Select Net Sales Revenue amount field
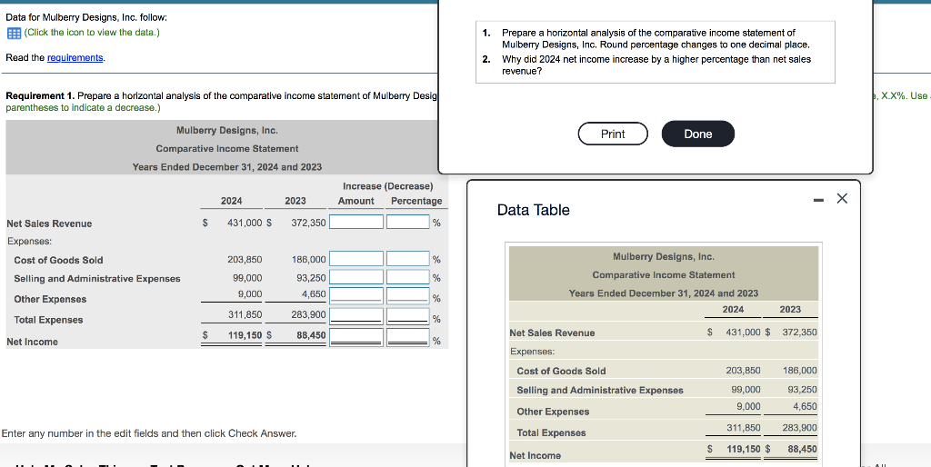931x467 pixels. 356,222
